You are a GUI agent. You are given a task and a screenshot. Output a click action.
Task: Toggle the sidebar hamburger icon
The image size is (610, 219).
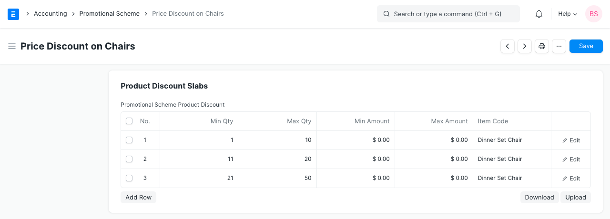[12, 46]
